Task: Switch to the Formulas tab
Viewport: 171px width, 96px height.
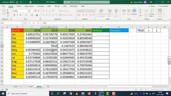Action: [40, 6]
